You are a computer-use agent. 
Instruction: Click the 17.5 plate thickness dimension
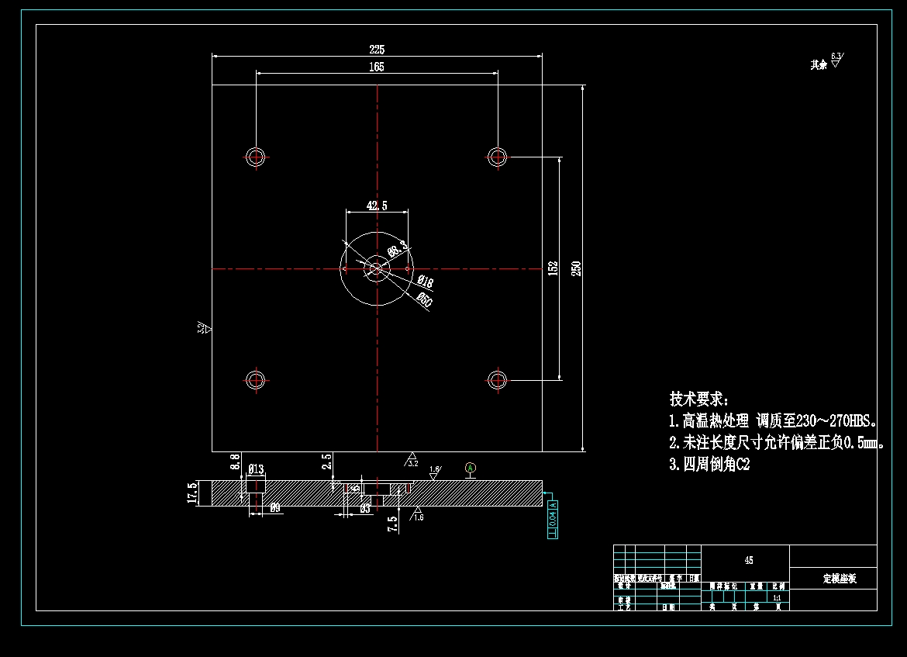(x=192, y=492)
